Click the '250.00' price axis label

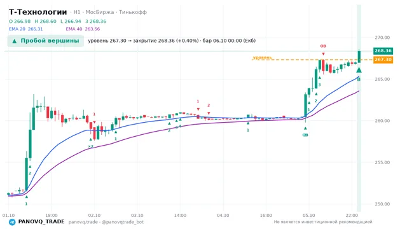tap(382, 204)
